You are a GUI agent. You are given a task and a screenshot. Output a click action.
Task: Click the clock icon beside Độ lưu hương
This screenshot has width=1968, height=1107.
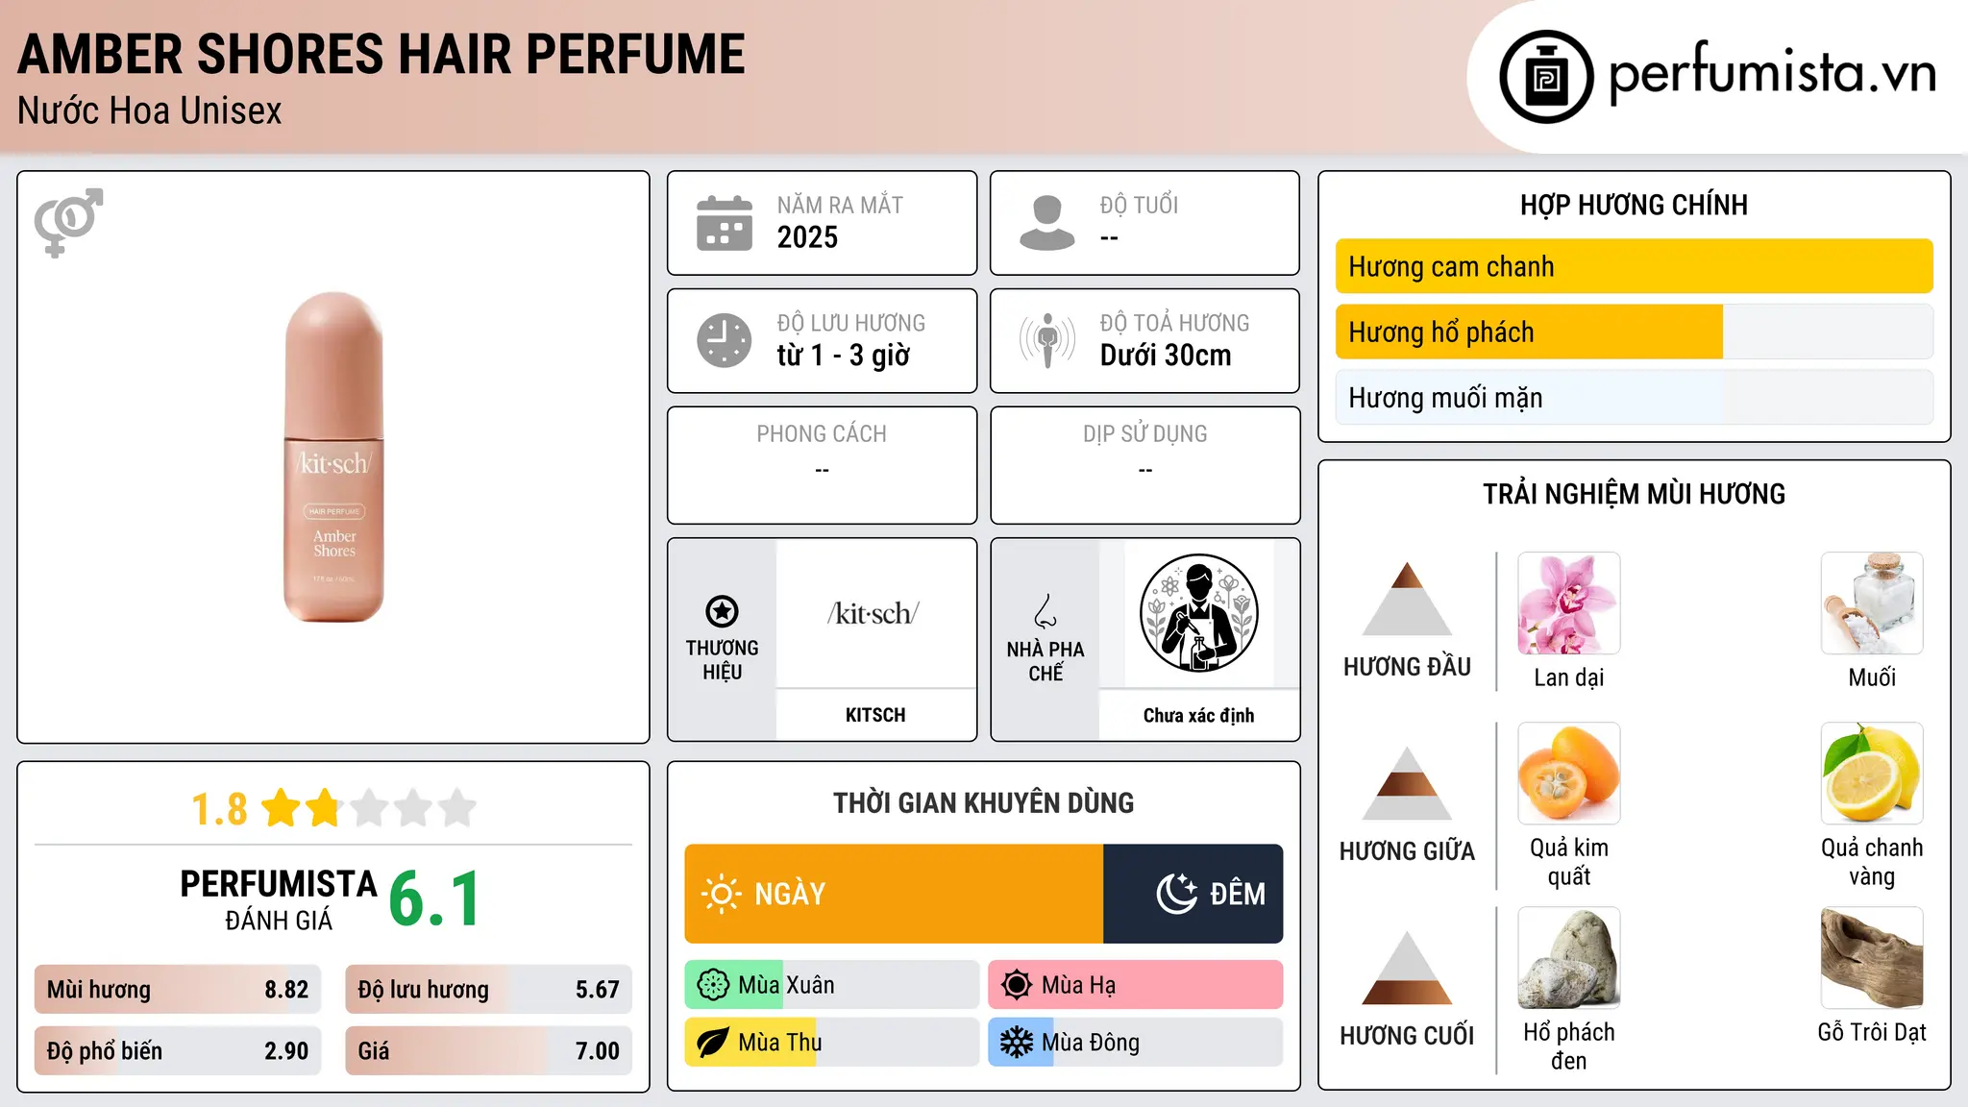[724, 340]
